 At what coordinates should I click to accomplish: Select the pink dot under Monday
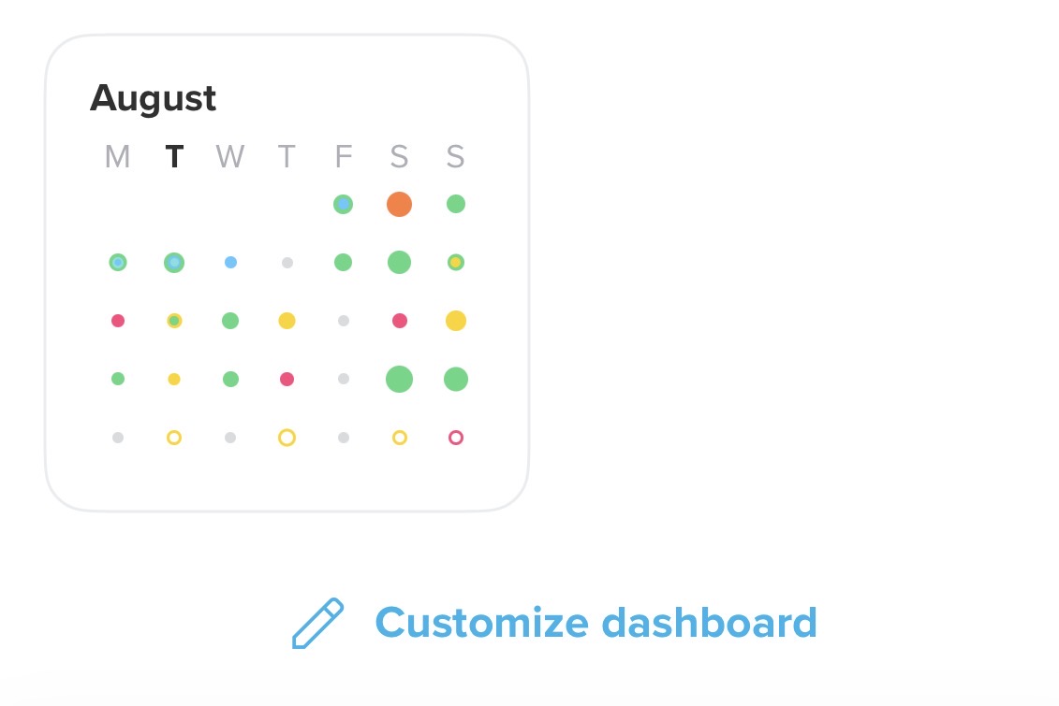point(118,321)
